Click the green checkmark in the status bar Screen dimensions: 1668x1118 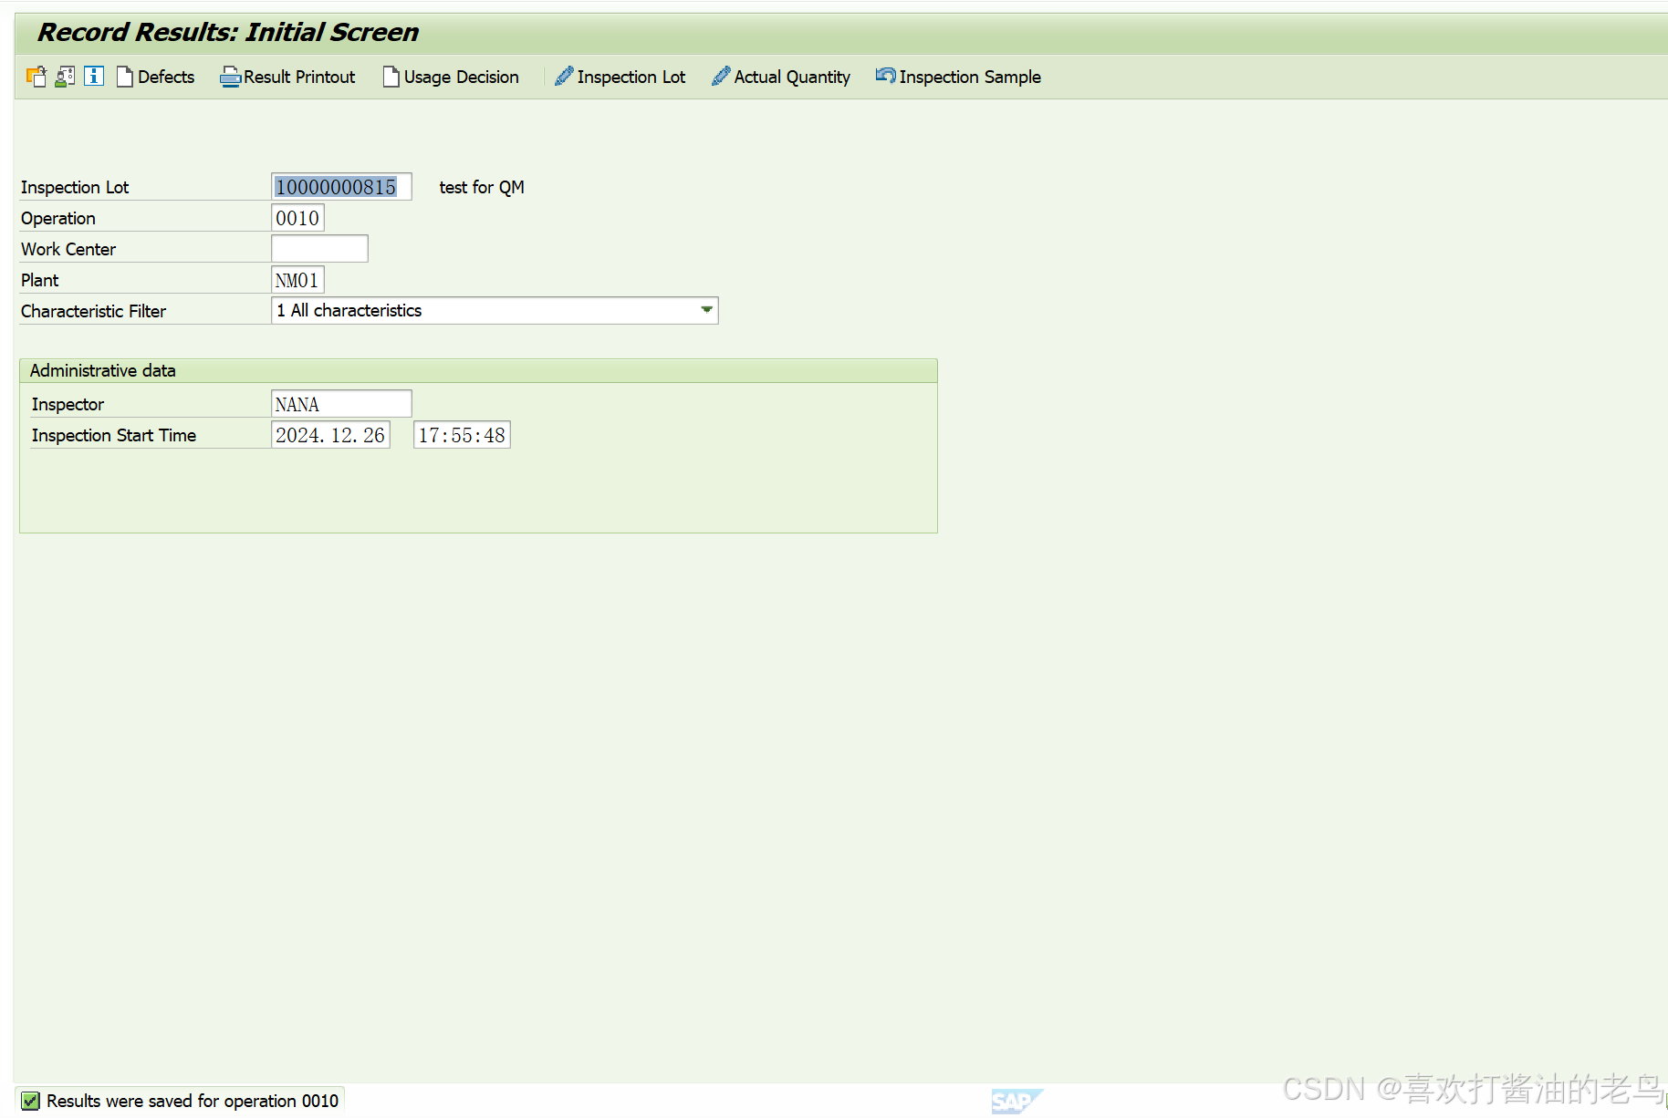30,1100
